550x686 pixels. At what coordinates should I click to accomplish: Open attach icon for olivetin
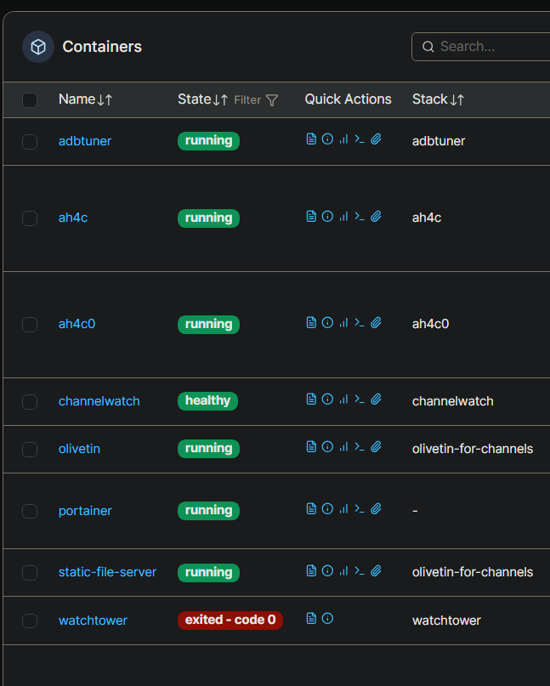coord(376,446)
